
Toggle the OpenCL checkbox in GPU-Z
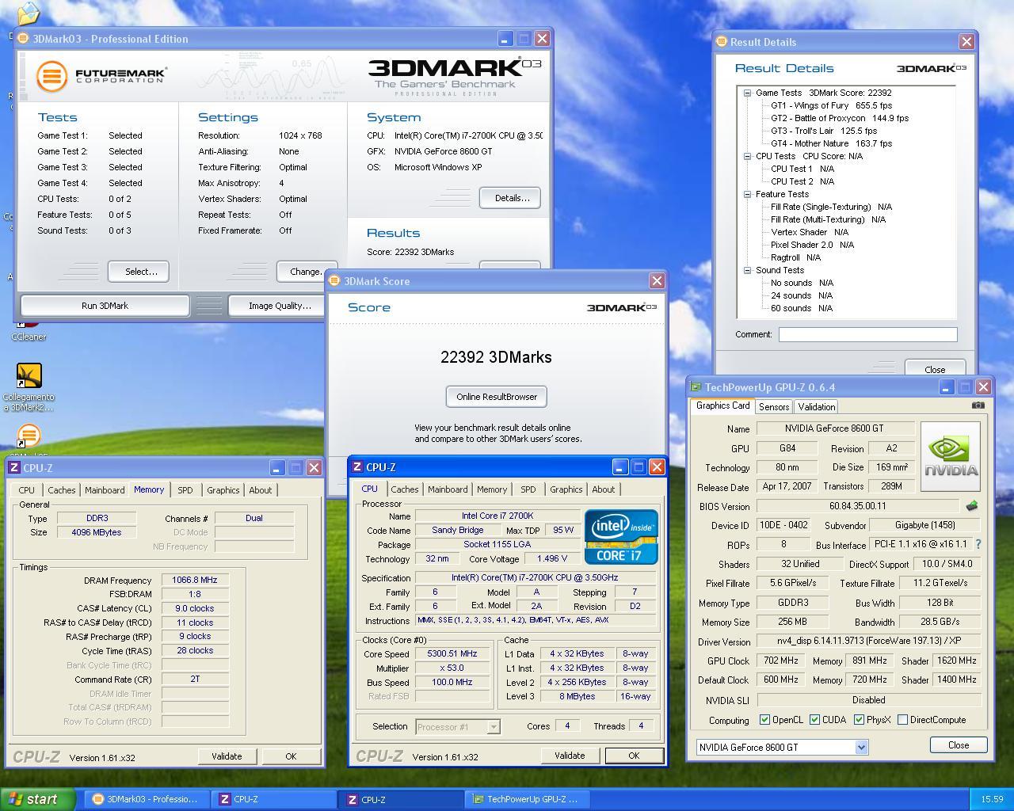(764, 720)
